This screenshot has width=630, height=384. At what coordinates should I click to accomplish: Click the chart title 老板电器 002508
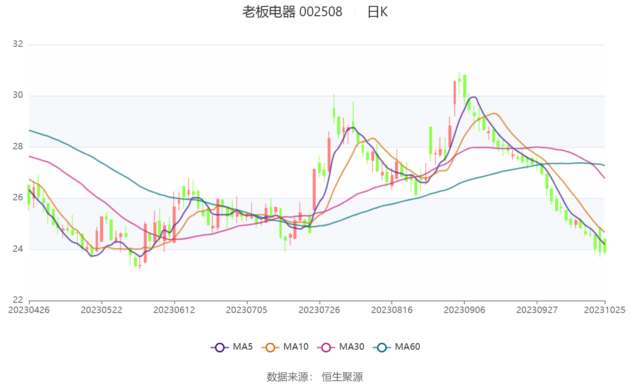point(292,12)
